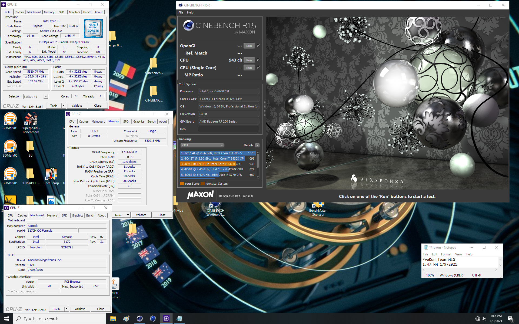Image resolution: width=519 pixels, height=324 pixels.
Task: Open the Tools dropdown arrow in Mainboard window
Action: point(66,309)
